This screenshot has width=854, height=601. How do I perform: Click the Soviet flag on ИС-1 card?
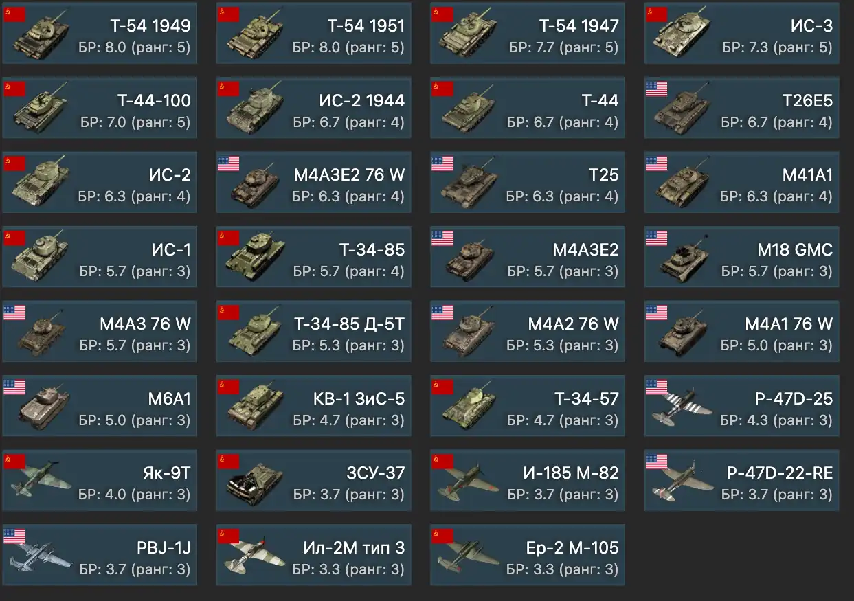14,238
